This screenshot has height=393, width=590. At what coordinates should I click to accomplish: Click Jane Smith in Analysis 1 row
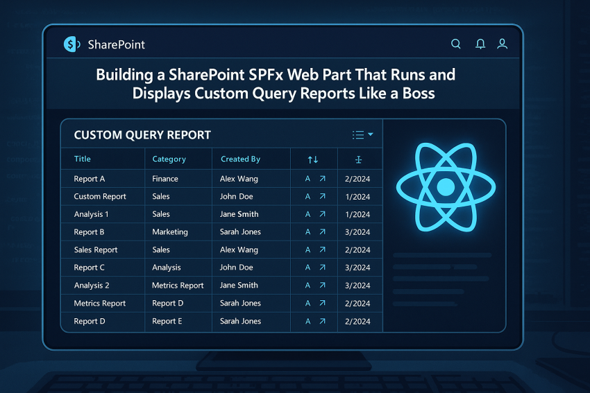point(239,214)
